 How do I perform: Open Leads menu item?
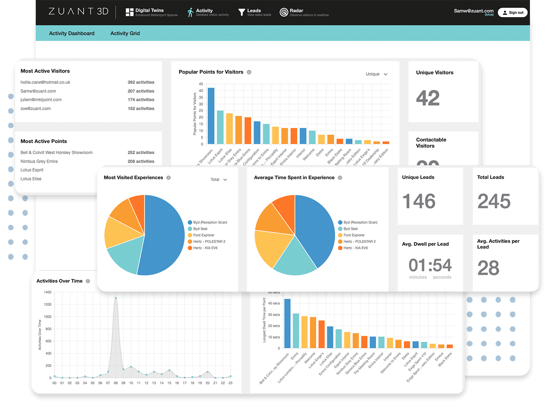coord(255,12)
